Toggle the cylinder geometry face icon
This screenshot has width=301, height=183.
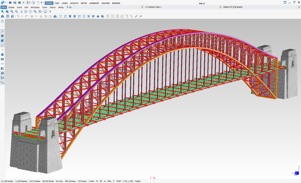click(2, 55)
